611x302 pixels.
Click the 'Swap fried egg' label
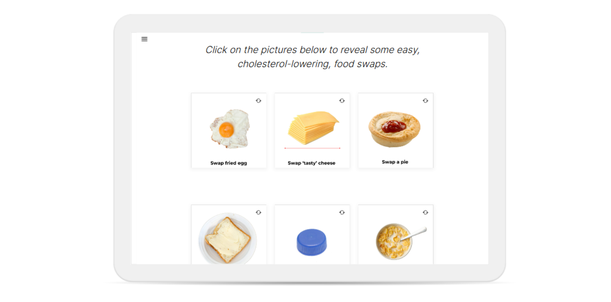pos(228,163)
